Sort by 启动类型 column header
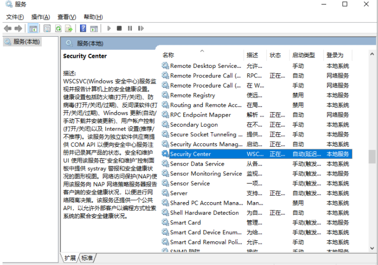The width and height of the screenshot is (378, 265). tap(304, 55)
